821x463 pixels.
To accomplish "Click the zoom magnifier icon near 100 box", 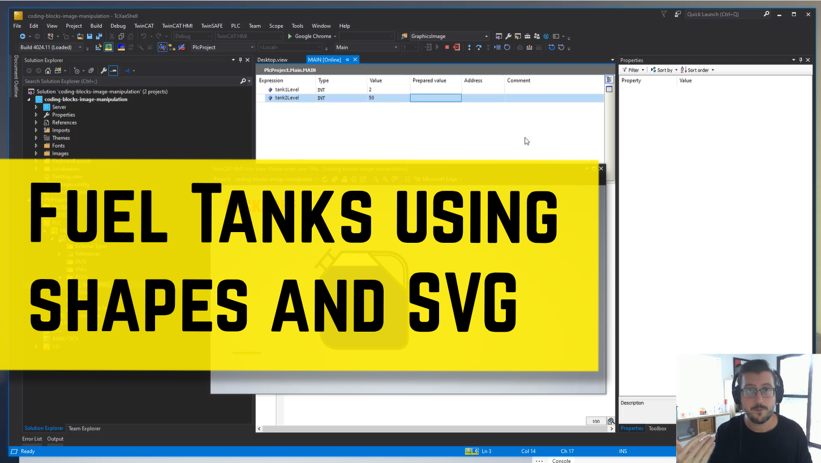I will 611,421.
